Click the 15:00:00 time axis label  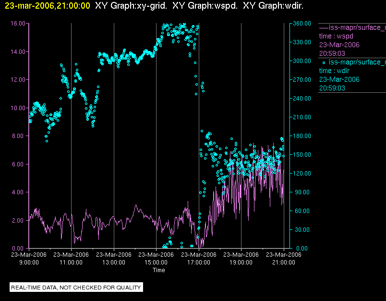coord(156,263)
